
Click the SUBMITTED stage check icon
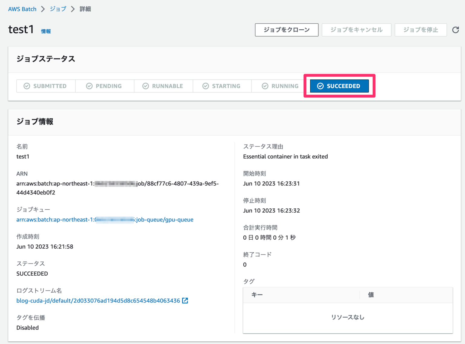point(27,86)
